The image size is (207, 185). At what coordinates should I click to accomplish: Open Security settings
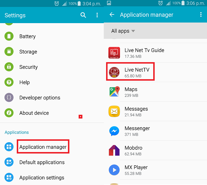tap(52, 67)
